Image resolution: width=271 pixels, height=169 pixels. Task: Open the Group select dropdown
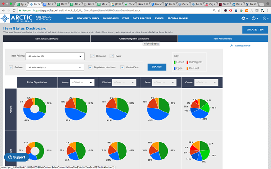point(82,83)
